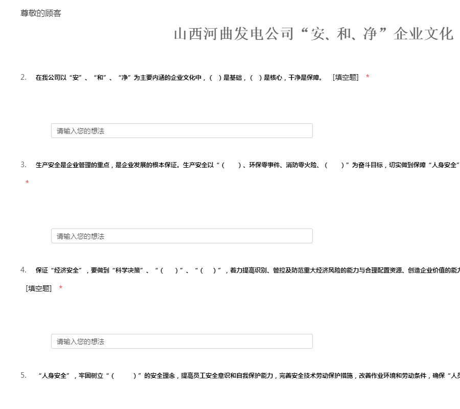Click the blank before 是基础 in question 2

click(215, 78)
